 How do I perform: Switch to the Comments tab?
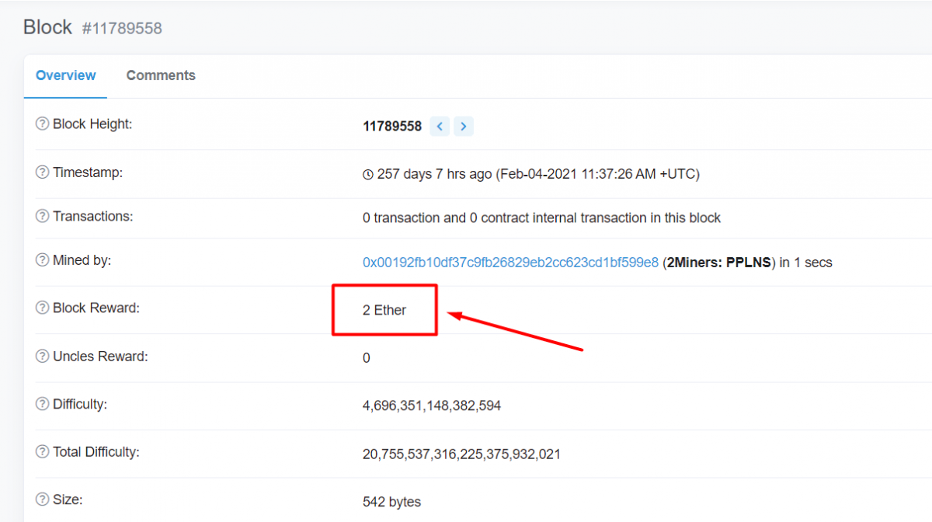(161, 75)
